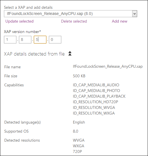The height and width of the screenshot is (156, 148).
Task: Click the ID_CAP_MEDIALIB_AUDIO capability
Action: [x=96, y=85]
